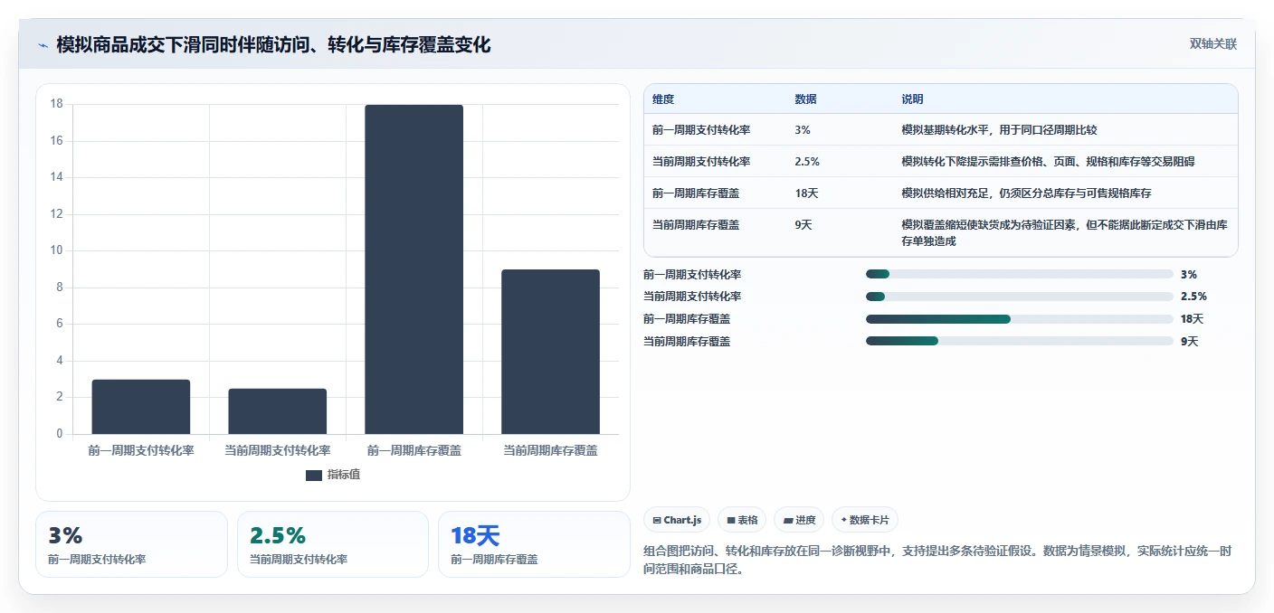Click 前一周期支付转化率 row label in table
This screenshot has height=613, width=1274.
pos(701,130)
